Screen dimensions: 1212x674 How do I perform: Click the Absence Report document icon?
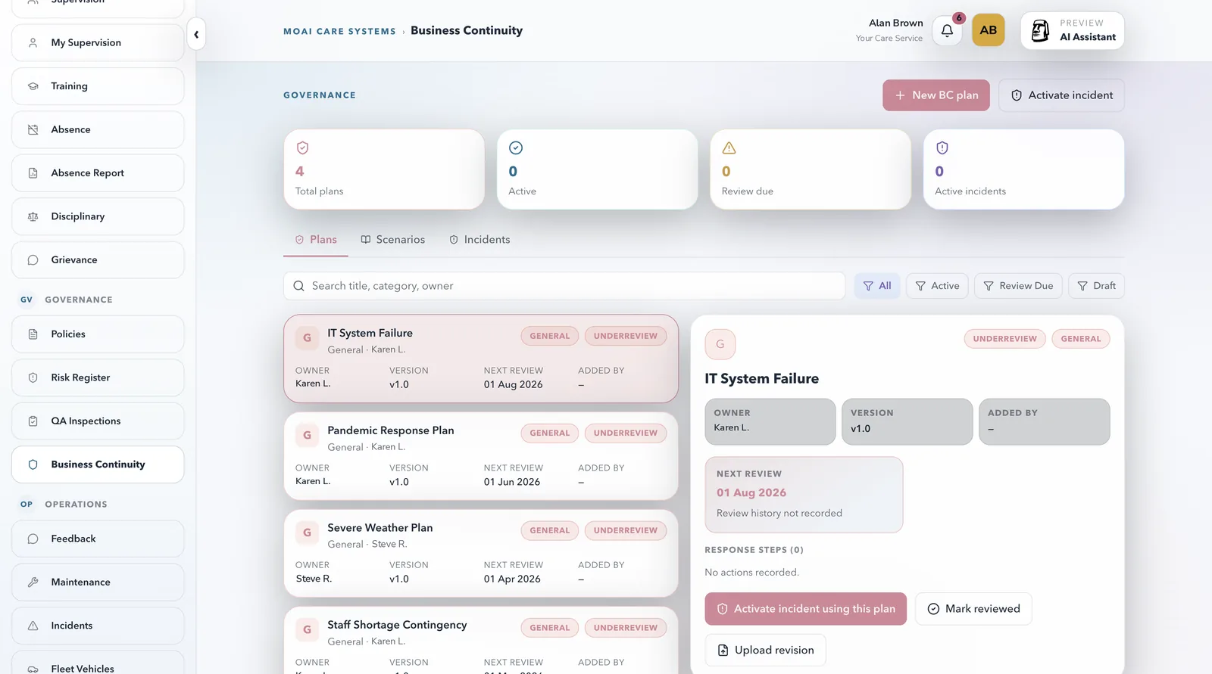[x=33, y=173]
